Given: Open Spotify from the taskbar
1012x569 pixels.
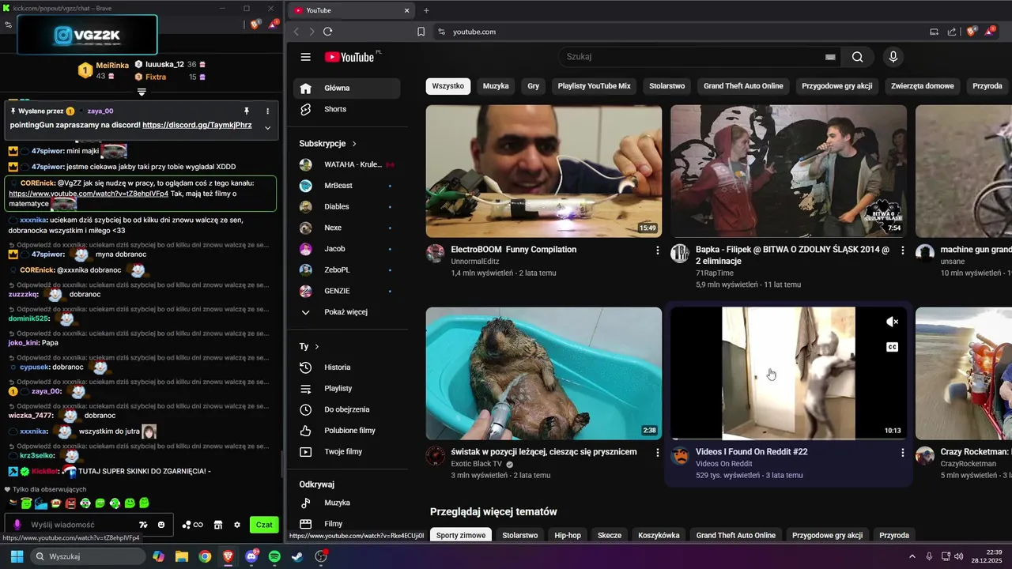Looking at the screenshot, I should coord(274,556).
